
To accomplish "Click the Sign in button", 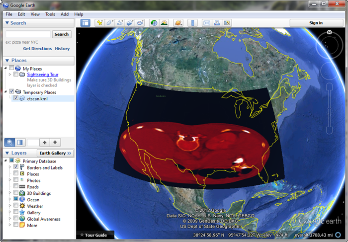I will (x=316, y=23).
